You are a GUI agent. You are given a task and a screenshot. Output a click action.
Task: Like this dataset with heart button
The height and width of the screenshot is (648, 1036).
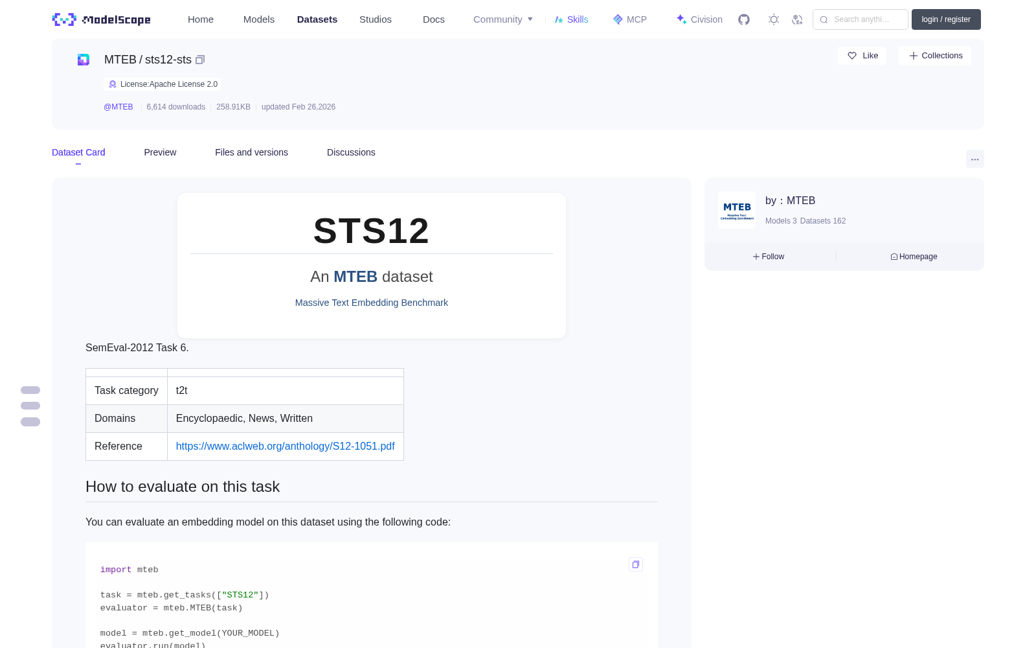pos(862,56)
